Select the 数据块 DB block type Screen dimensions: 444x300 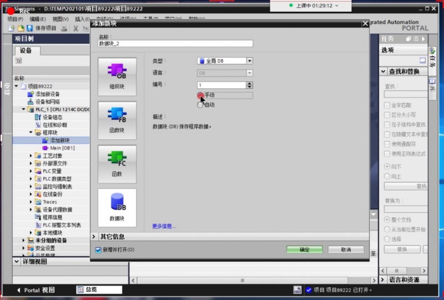(117, 208)
